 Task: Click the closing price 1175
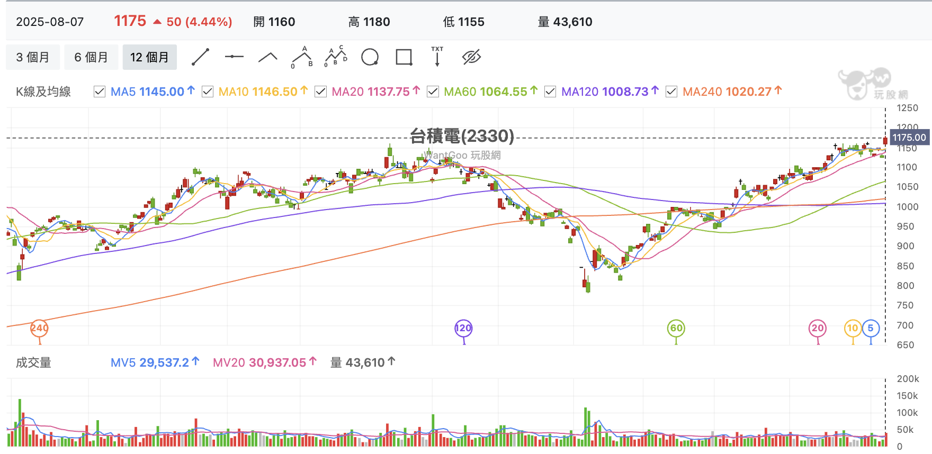click(130, 21)
